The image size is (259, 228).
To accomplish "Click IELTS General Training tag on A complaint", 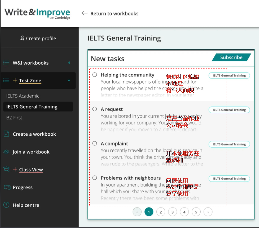I will click(229, 144).
